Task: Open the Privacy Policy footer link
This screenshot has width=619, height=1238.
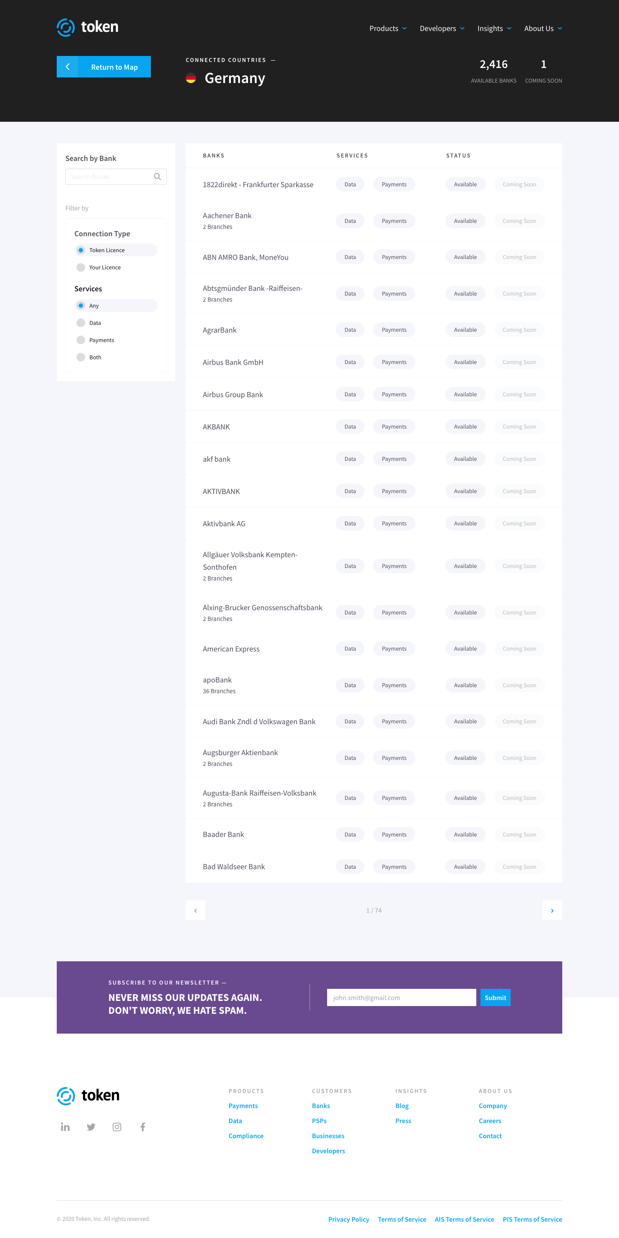Action: pos(349,1219)
